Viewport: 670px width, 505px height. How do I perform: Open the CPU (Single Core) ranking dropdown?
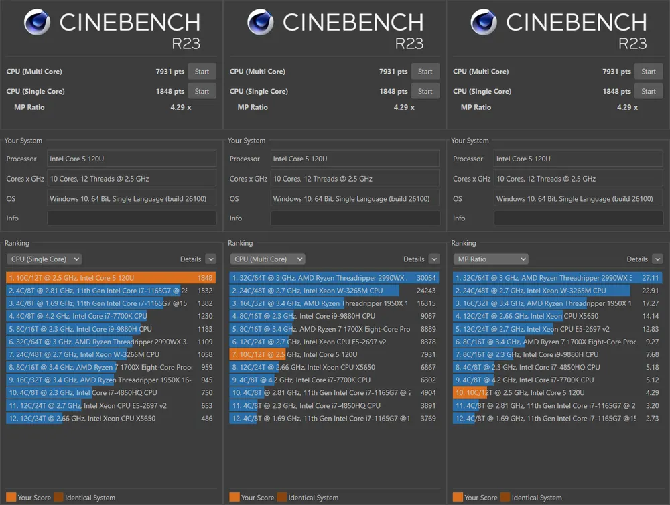tap(44, 259)
